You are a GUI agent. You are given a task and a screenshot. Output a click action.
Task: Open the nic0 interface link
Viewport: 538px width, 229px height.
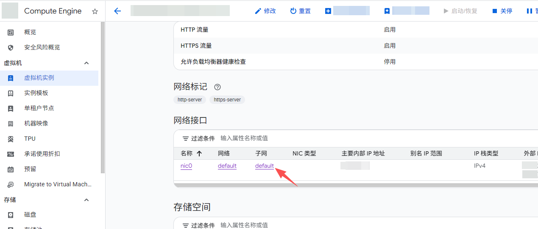tap(186, 166)
